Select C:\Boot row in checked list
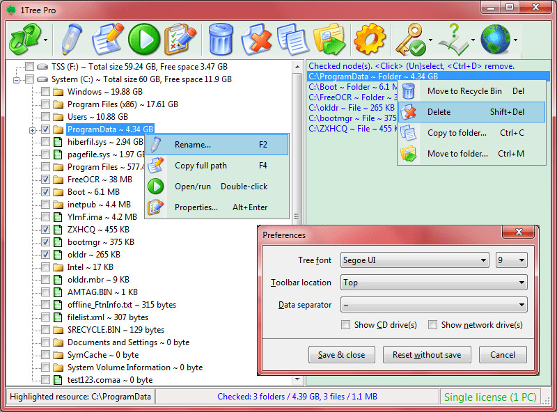Screen dimensions: 557x412 click(352, 87)
